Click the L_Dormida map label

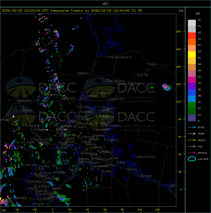(x=144, y=176)
